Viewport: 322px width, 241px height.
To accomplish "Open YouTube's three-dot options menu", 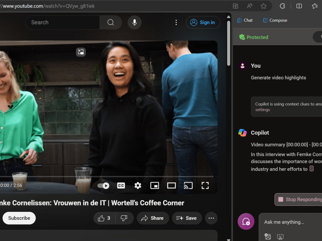I will point(176,22).
